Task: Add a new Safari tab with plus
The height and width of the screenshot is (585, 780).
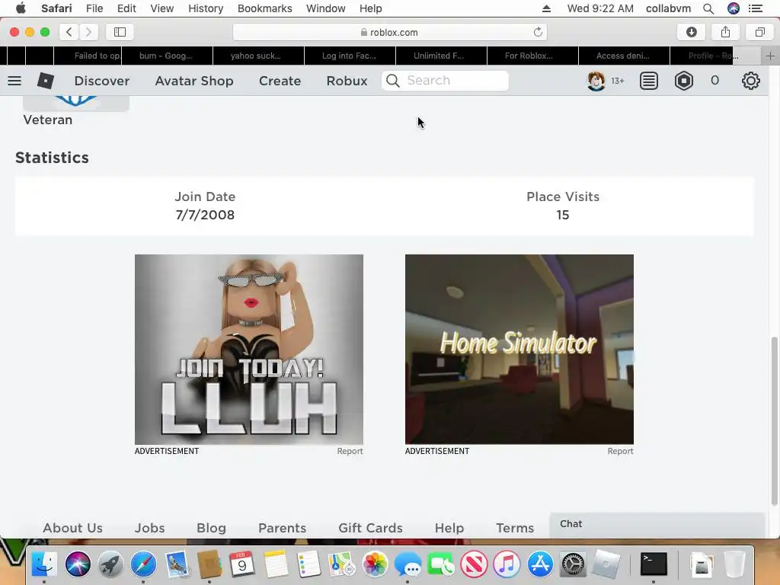Action: pyautogui.click(x=770, y=56)
